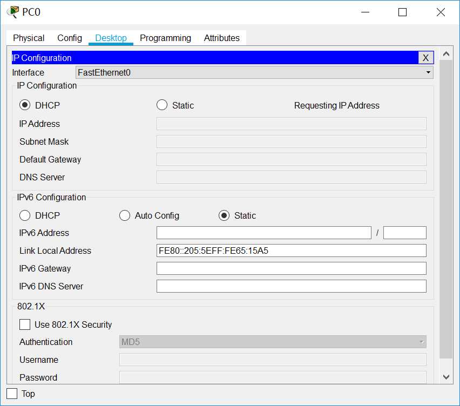Choose IPv6 Auto Config option
Viewport: 460px width, 406px height.
tap(125, 215)
